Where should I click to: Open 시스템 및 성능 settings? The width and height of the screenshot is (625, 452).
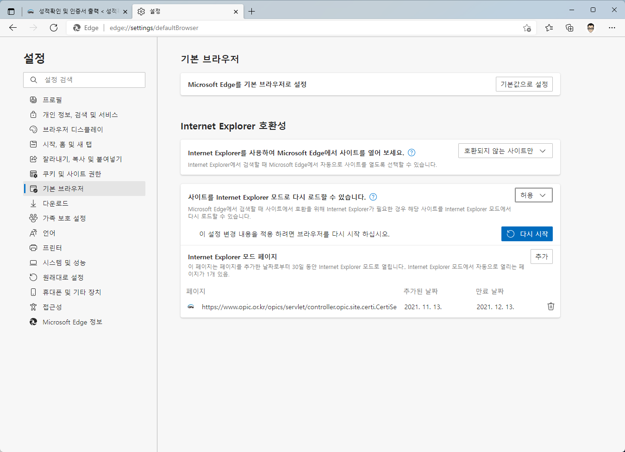84,263
